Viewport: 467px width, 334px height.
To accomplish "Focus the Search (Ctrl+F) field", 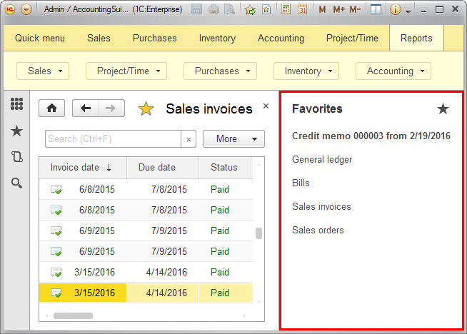I will [113, 138].
